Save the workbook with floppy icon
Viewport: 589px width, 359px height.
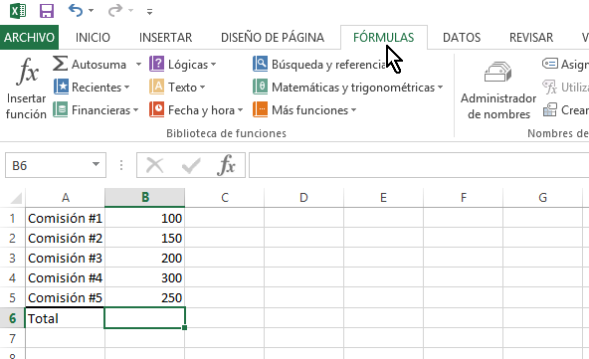coord(47,11)
